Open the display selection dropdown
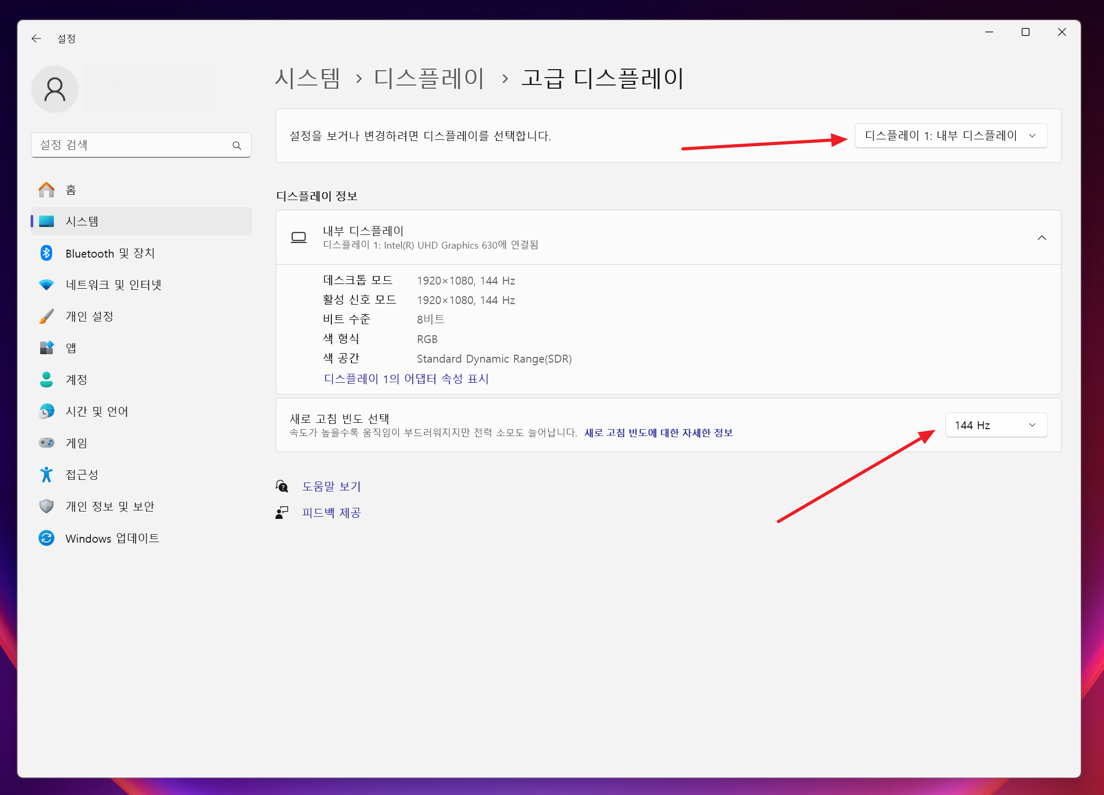1104x795 pixels. tap(950, 136)
